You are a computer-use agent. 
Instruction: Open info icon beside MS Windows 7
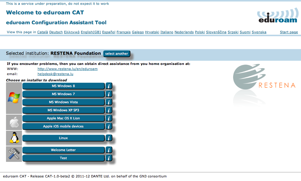coord(108,94)
